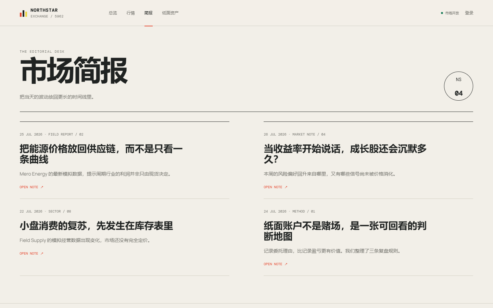Click the tagline 把当天的波动放回更长的时间线里
The image size is (493, 308).
pos(57,97)
